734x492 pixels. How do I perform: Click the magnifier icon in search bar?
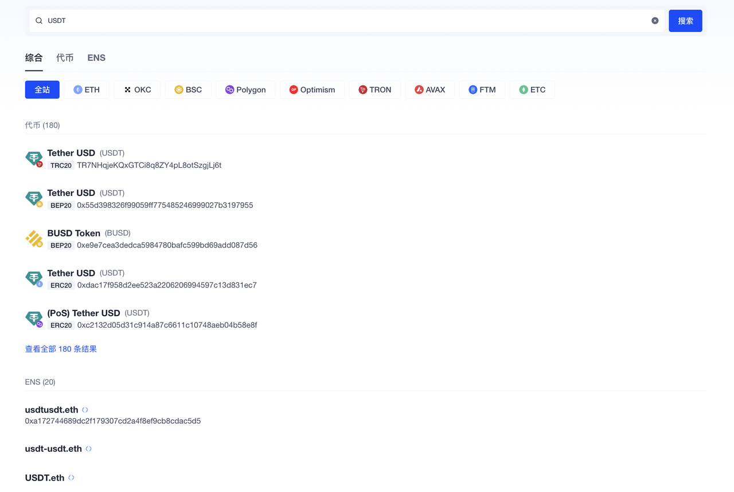38,21
